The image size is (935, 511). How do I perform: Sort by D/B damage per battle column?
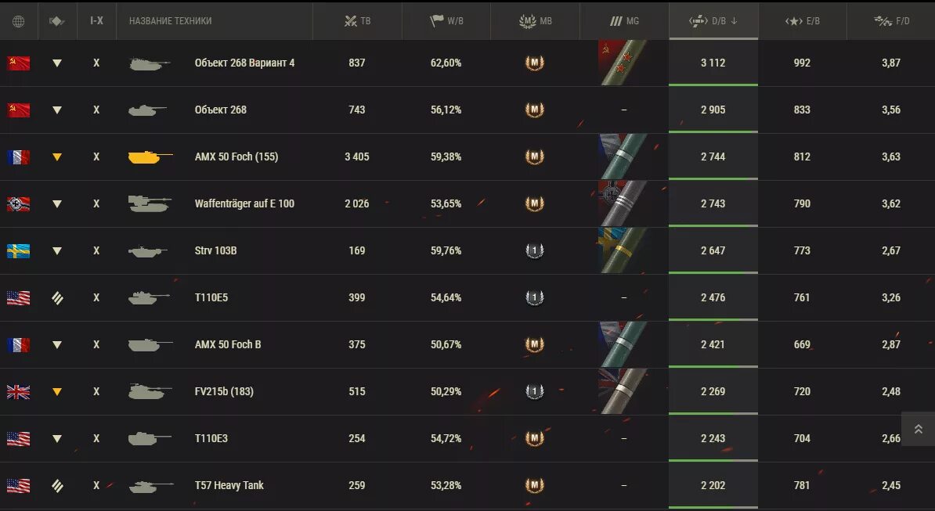click(x=713, y=21)
